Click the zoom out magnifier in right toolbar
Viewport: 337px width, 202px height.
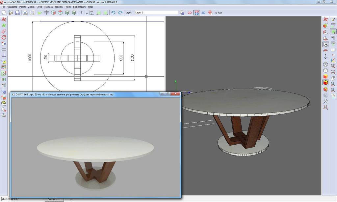[333, 90]
